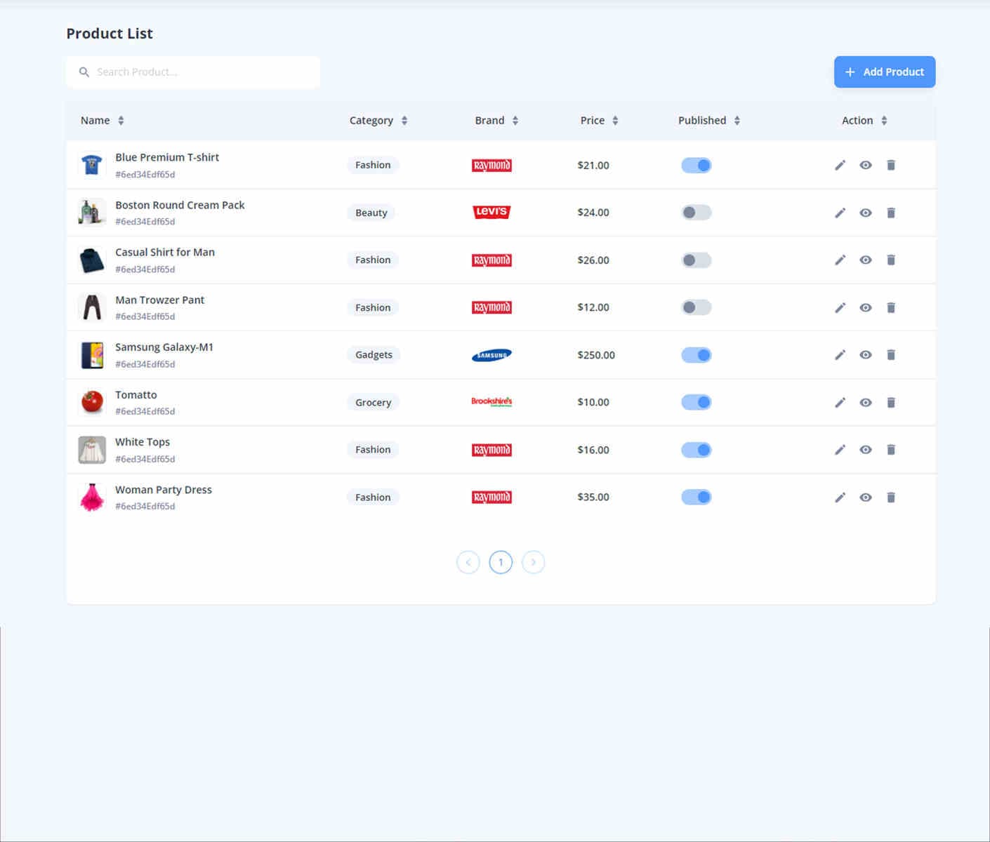Open the eye view icon for Samsung Galaxy-M1
Screen dimensions: 990x842
coord(865,354)
